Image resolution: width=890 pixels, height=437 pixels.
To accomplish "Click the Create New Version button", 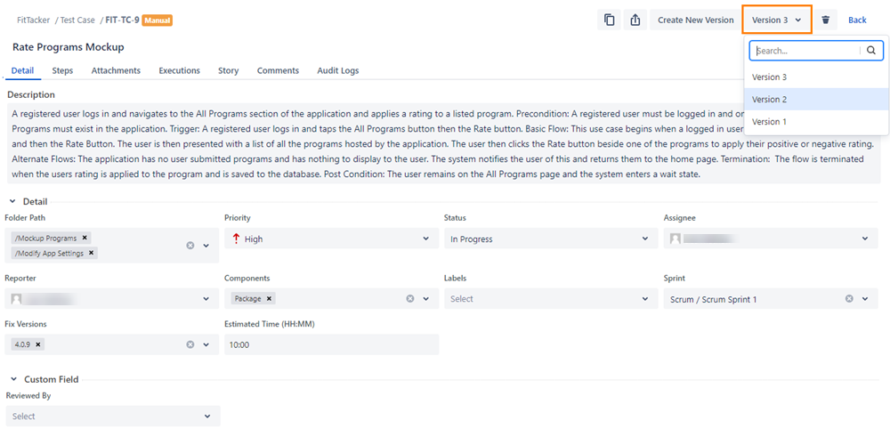I will [x=695, y=20].
